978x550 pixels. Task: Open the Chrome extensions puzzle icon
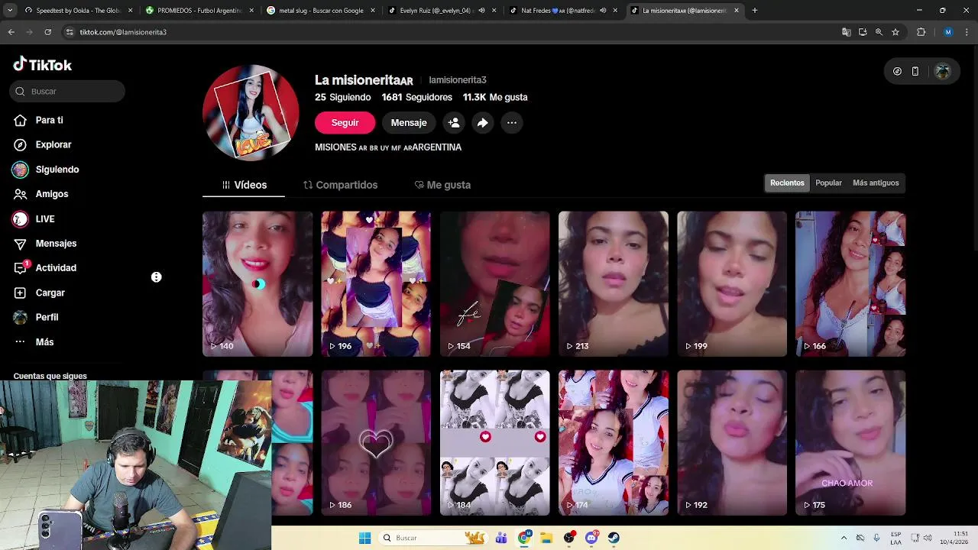921,32
